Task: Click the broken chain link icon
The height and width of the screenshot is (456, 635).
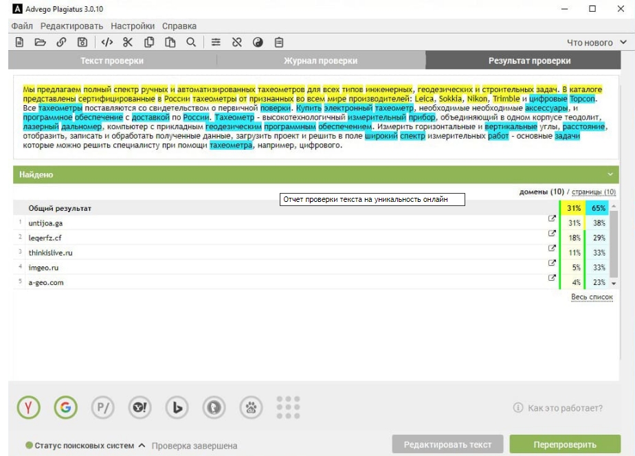Action: (x=237, y=42)
